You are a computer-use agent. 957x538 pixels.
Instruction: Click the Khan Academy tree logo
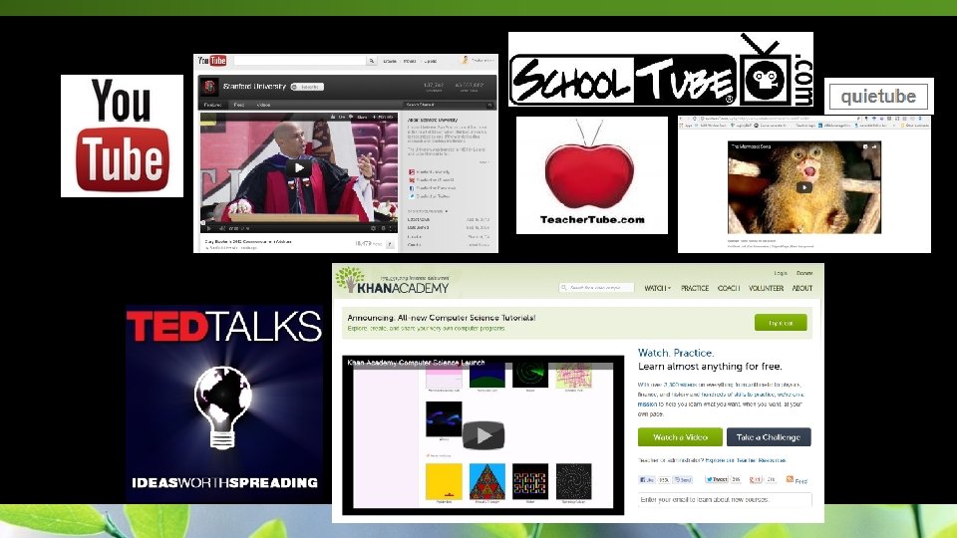pyautogui.click(x=348, y=279)
